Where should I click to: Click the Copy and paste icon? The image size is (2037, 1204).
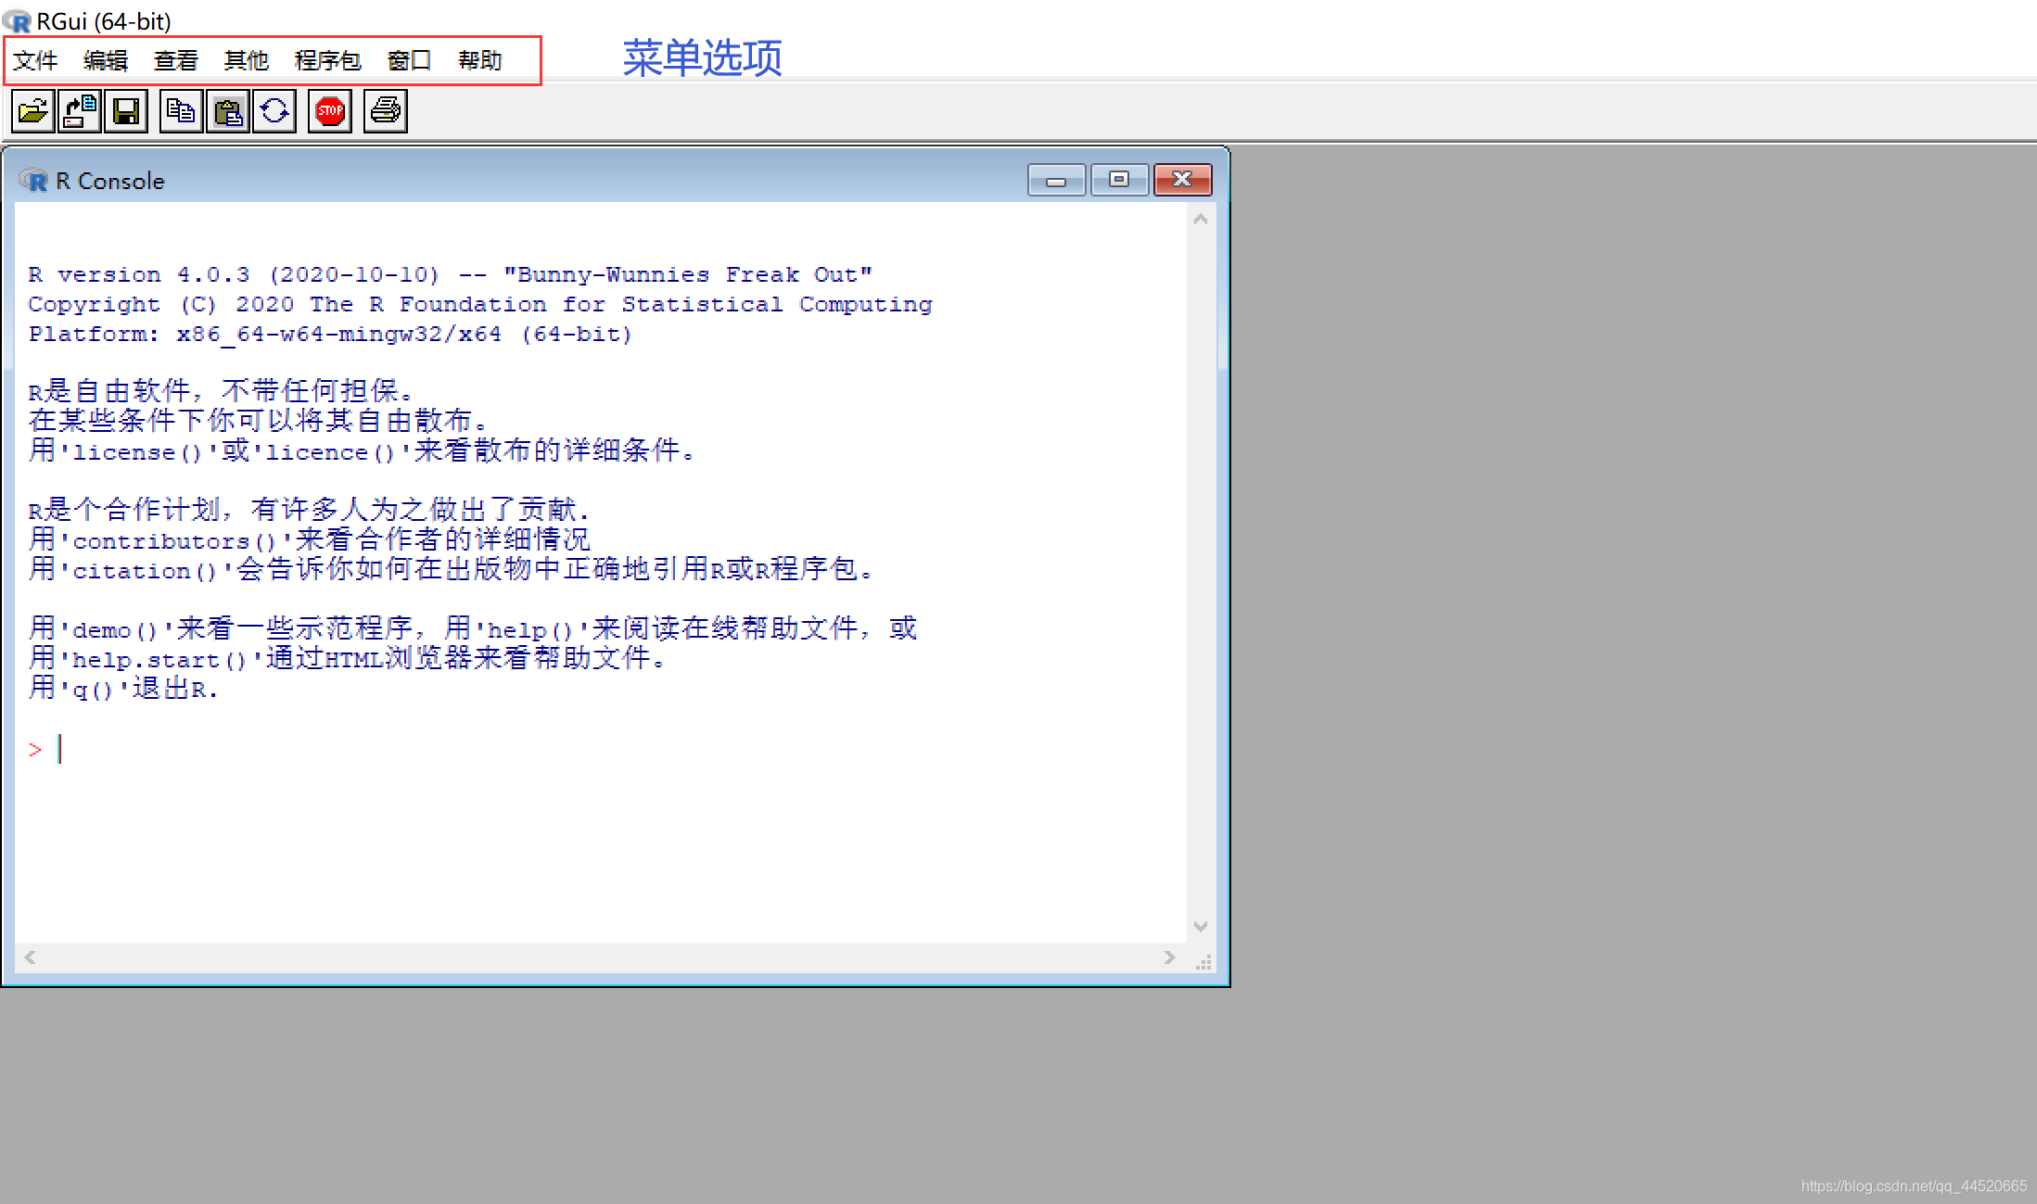(x=274, y=111)
